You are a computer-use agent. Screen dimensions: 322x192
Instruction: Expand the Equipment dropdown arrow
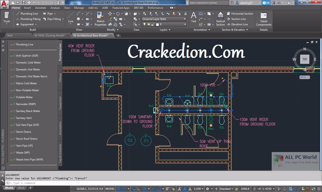pyautogui.click(x=36, y=24)
